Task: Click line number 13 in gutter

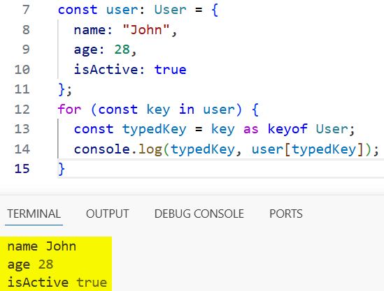Action: click(x=22, y=129)
